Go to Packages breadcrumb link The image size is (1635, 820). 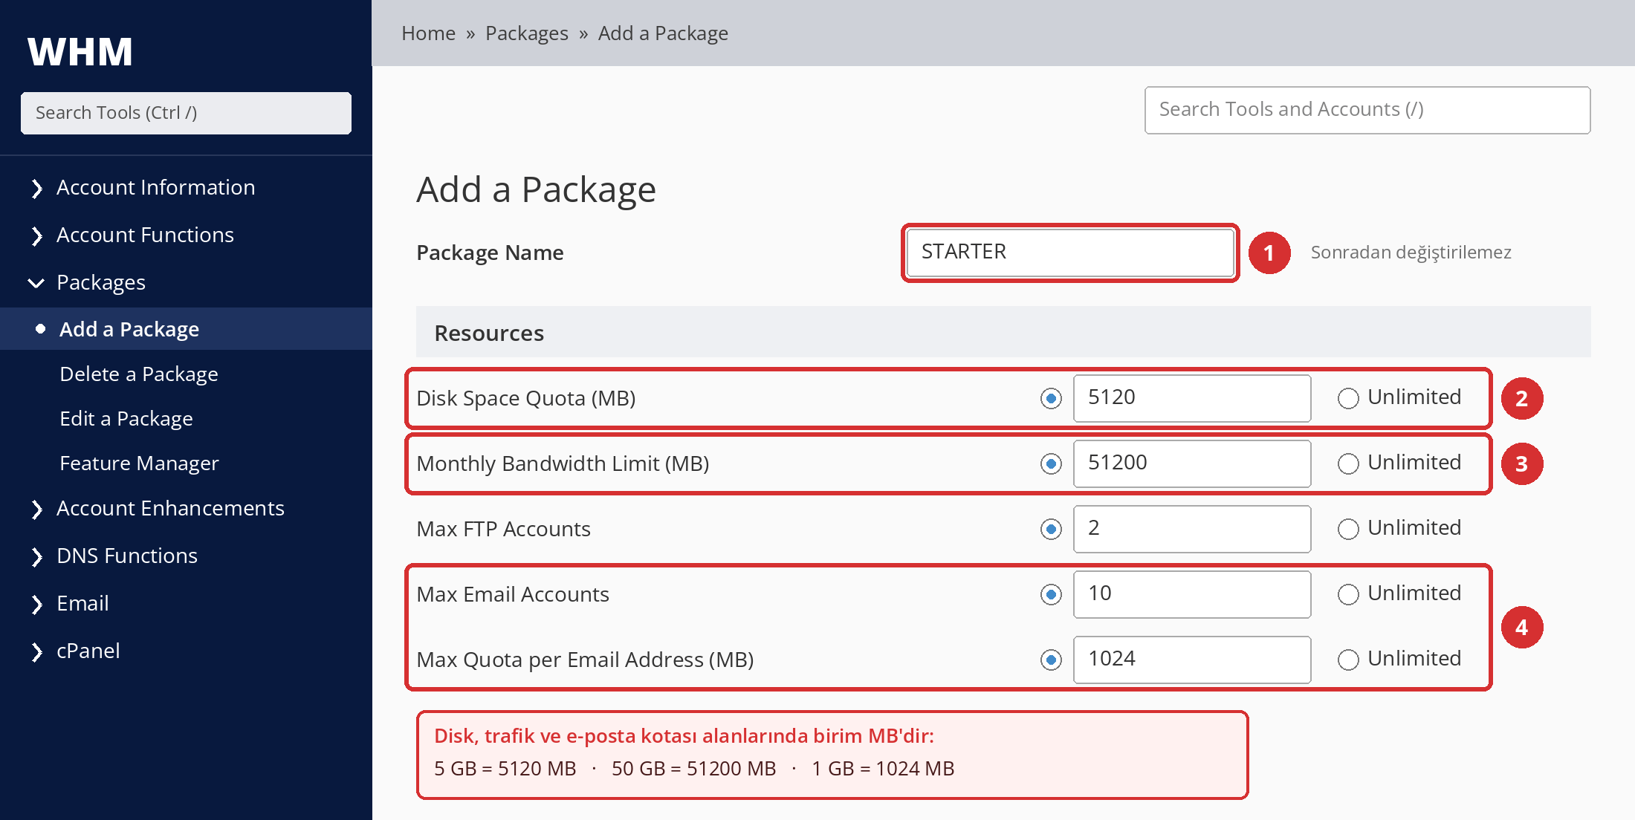point(526,33)
